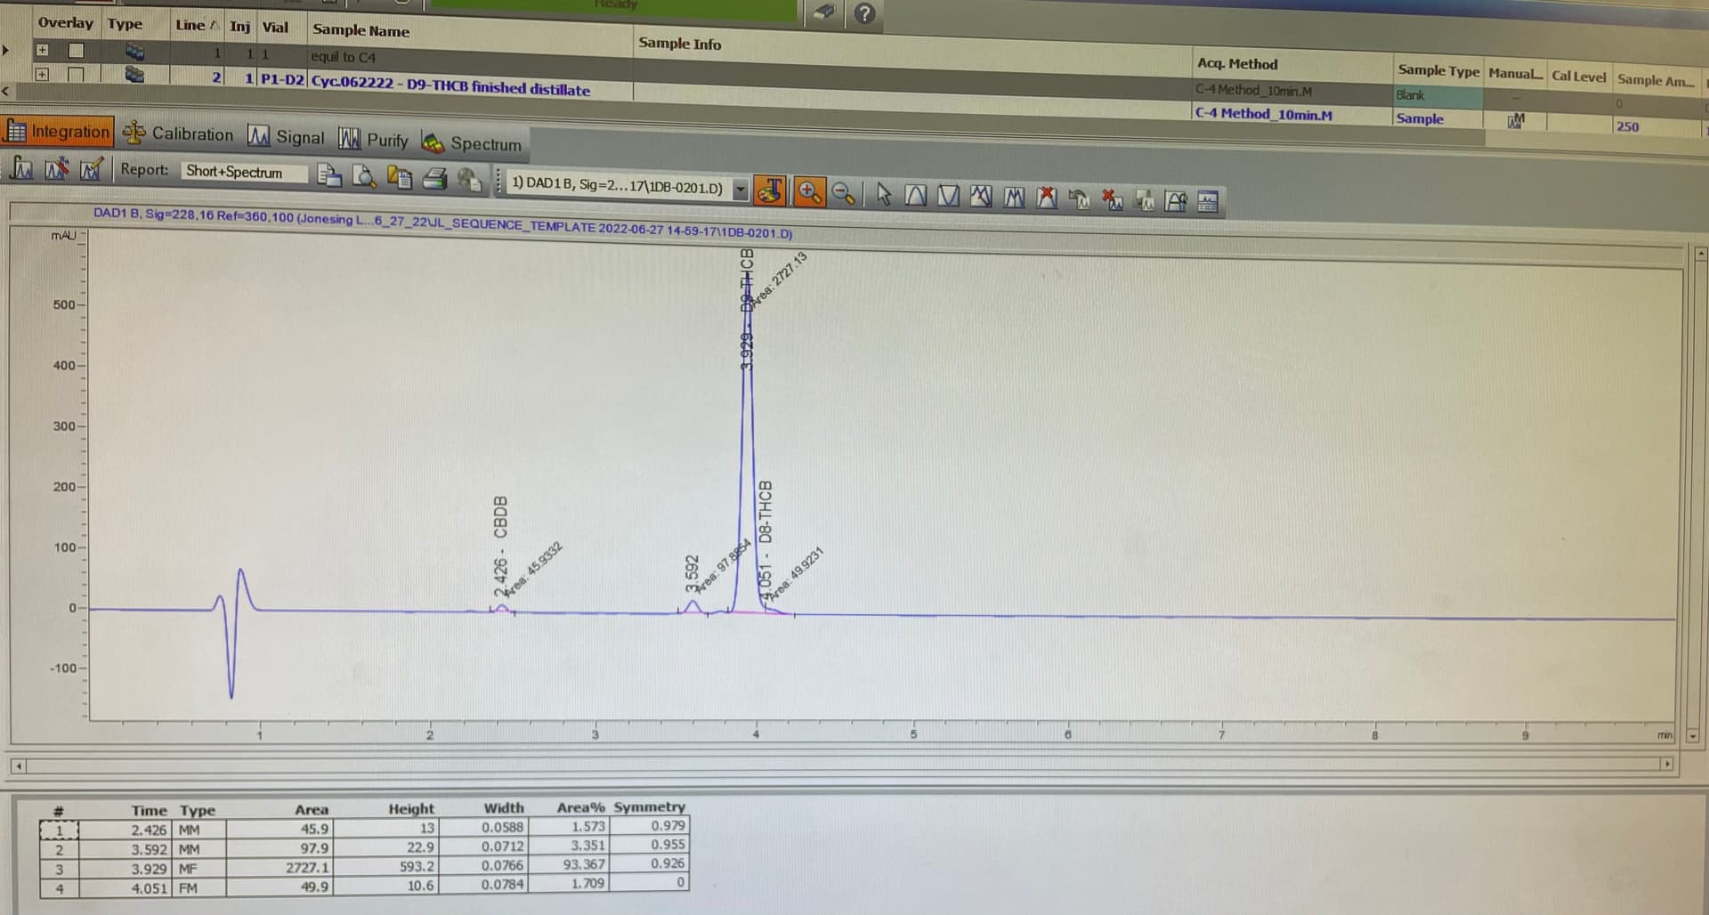Click the type icon for the Cyc.062222 row
The width and height of the screenshot is (1709, 915).
(134, 75)
